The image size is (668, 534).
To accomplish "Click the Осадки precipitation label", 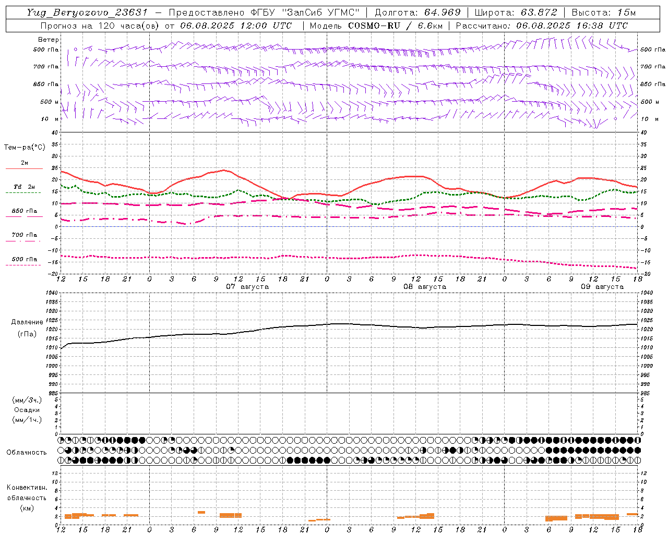I will pyautogui.click(x=27, y=410).
